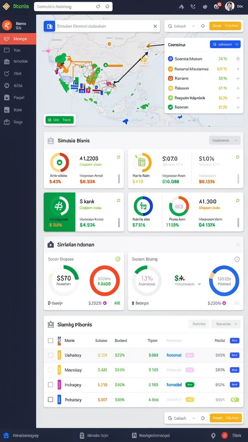Select the highlighted Manage sidebar item
This screenshot has width=248, height=442.
(x=18, y=38)
